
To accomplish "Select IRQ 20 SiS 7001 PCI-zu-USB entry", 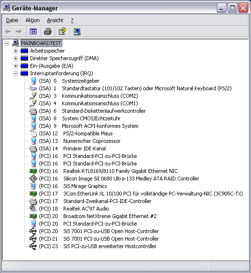I will click(99, 231).
